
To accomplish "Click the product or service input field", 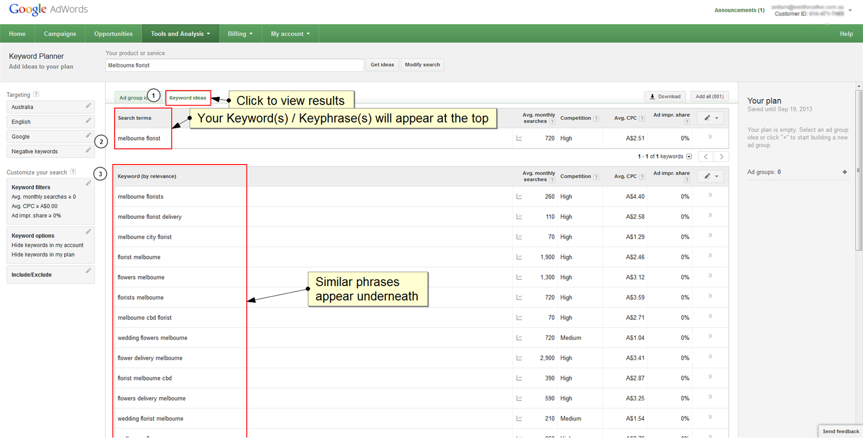I will coord(234,65).
